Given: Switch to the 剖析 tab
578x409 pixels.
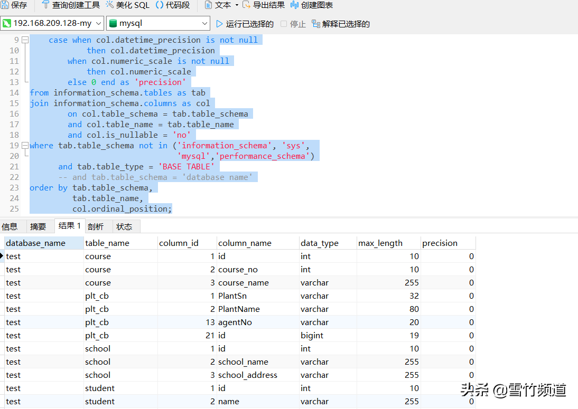Looking at the screenshot, I should point(97,226).
